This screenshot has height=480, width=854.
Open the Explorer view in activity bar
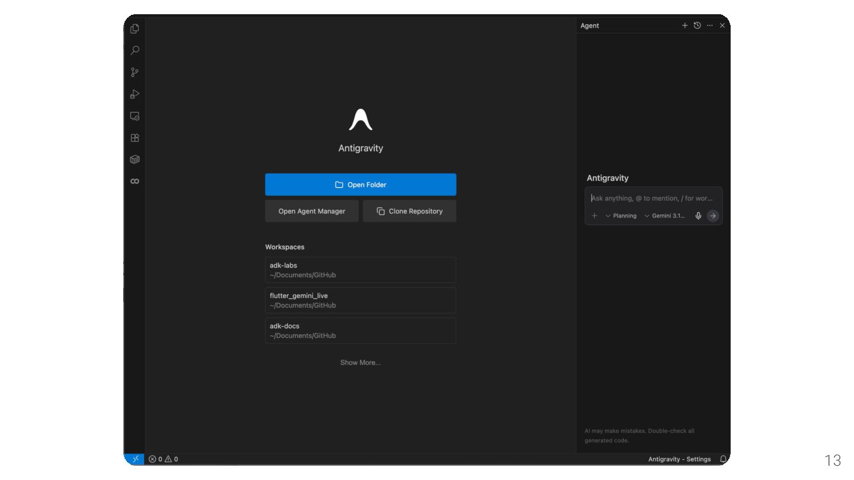pos(135,28)
